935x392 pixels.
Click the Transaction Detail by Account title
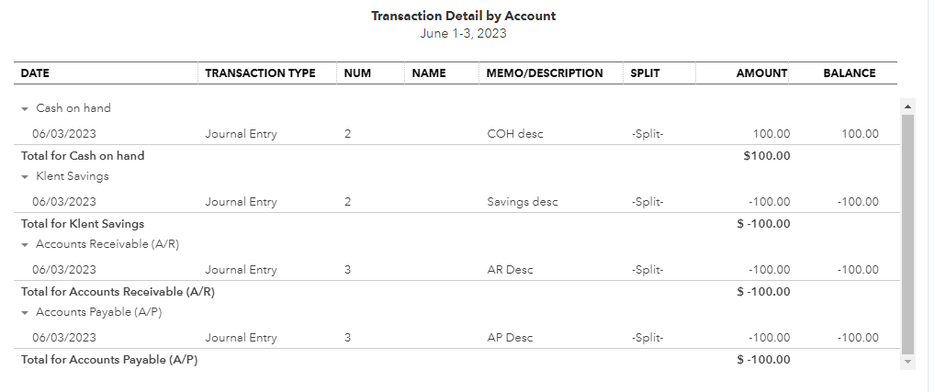tap(463, 17)
